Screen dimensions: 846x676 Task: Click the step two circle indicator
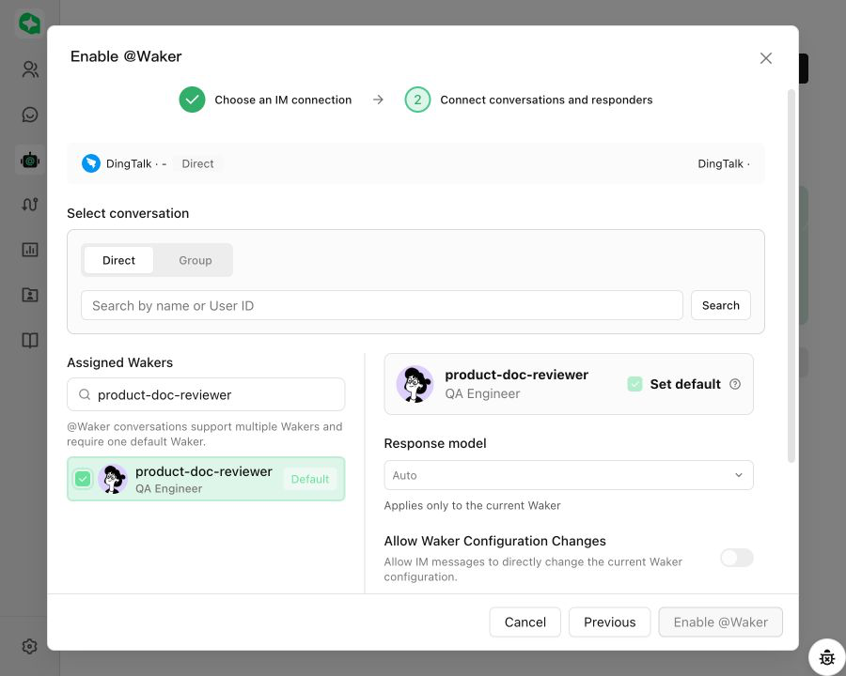[x=417, y=100]
